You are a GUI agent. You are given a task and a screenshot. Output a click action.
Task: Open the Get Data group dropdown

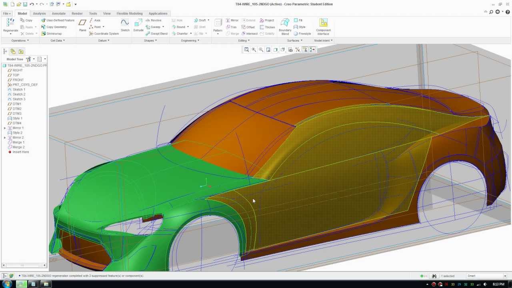58,40
